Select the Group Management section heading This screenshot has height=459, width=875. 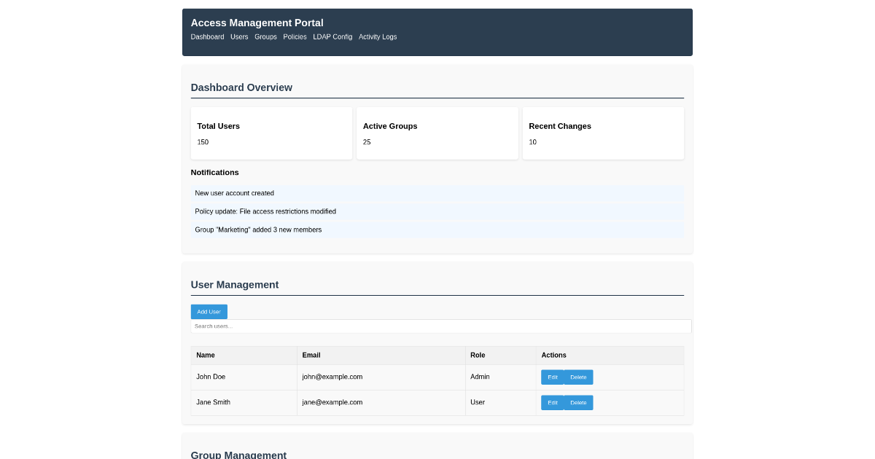[x=238, y=454]
